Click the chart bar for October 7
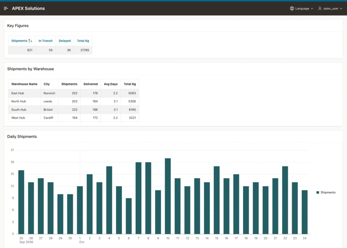347x248 pixels. 139,198
